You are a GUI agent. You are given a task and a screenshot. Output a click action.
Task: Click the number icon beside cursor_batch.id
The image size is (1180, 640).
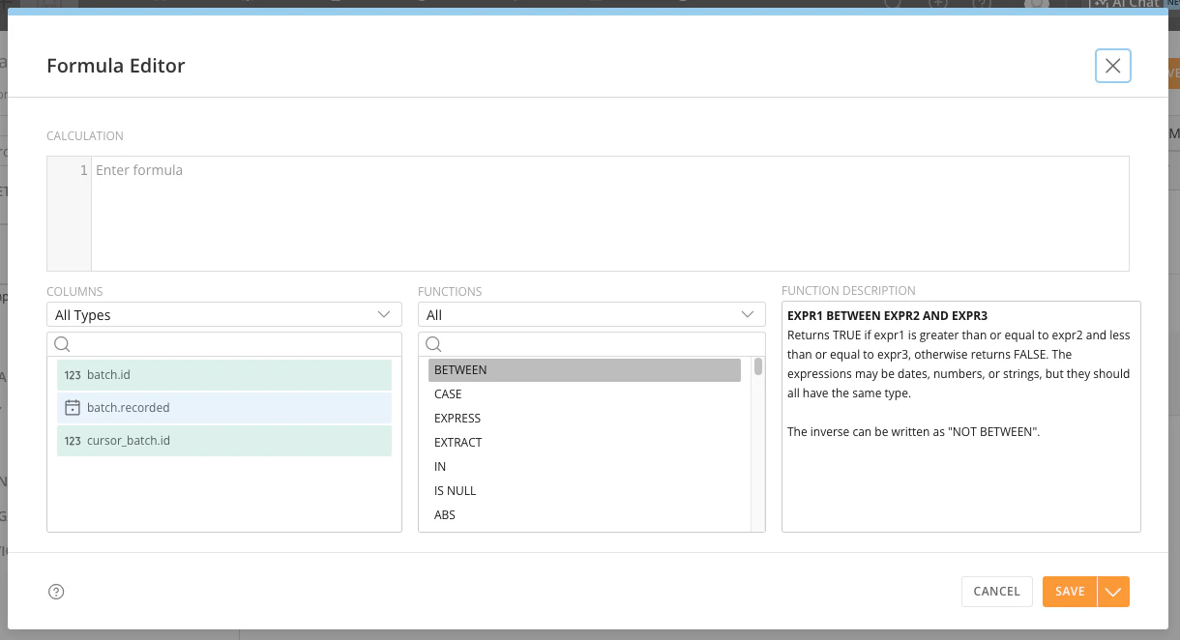point(73,441)
